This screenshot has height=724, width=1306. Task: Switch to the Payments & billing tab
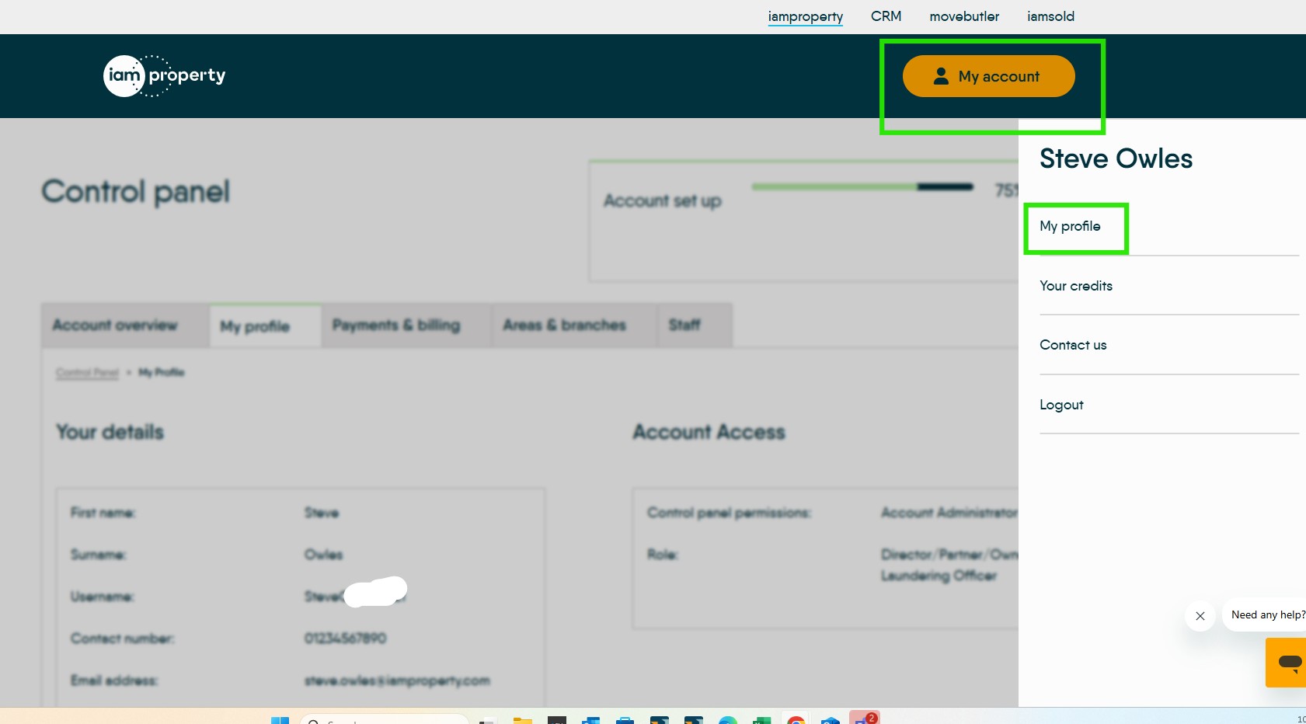[395, 325]
